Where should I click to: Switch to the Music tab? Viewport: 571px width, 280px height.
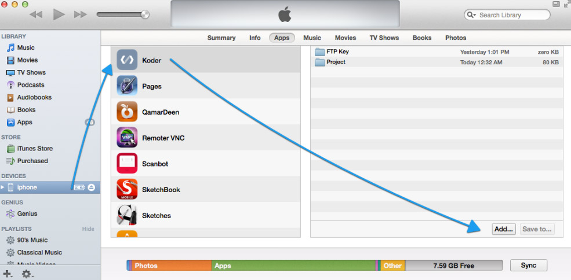[x=312, y=38]
